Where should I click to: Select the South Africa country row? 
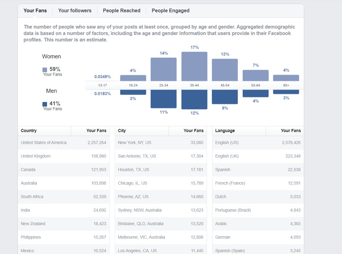pos(63,197)
